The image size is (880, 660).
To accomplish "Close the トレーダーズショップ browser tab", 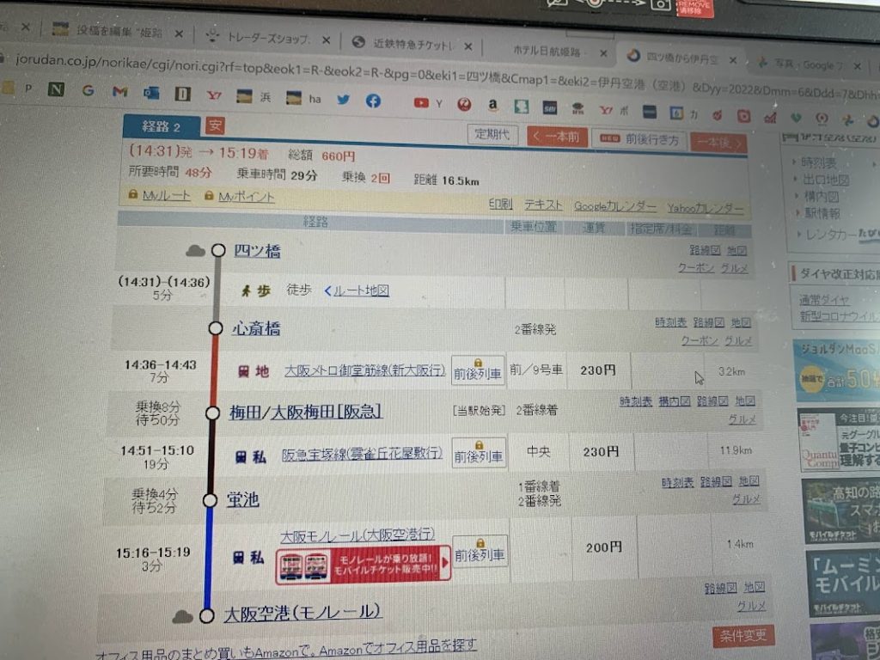I will (x=327, y=39).
